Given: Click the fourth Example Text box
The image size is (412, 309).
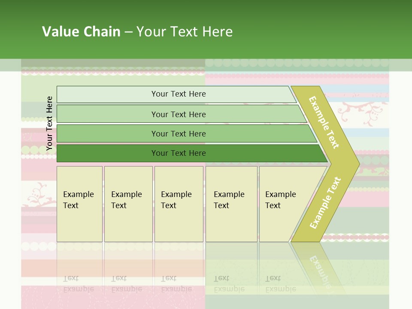Looking at the screenshot, I should (x=231, y=204).
